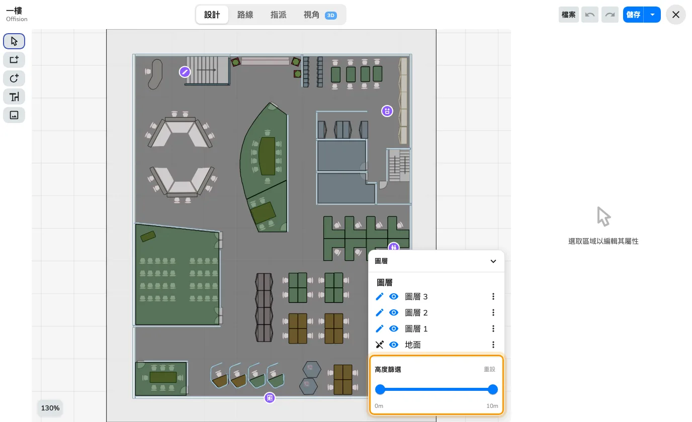Collapse the 圖層 panel chevron
This screenshot has width=692, height=422.
[x=493, y=261]
